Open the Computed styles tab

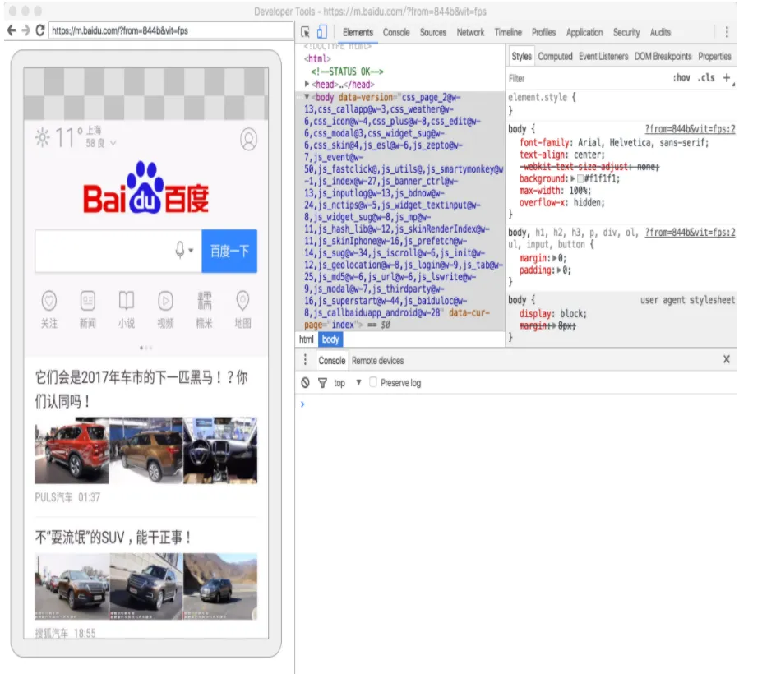click(555, 57)
